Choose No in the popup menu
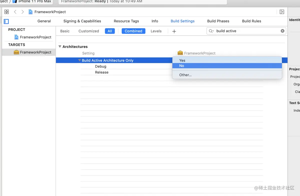This screenshot has width=300, height=196. pos(227,66)
